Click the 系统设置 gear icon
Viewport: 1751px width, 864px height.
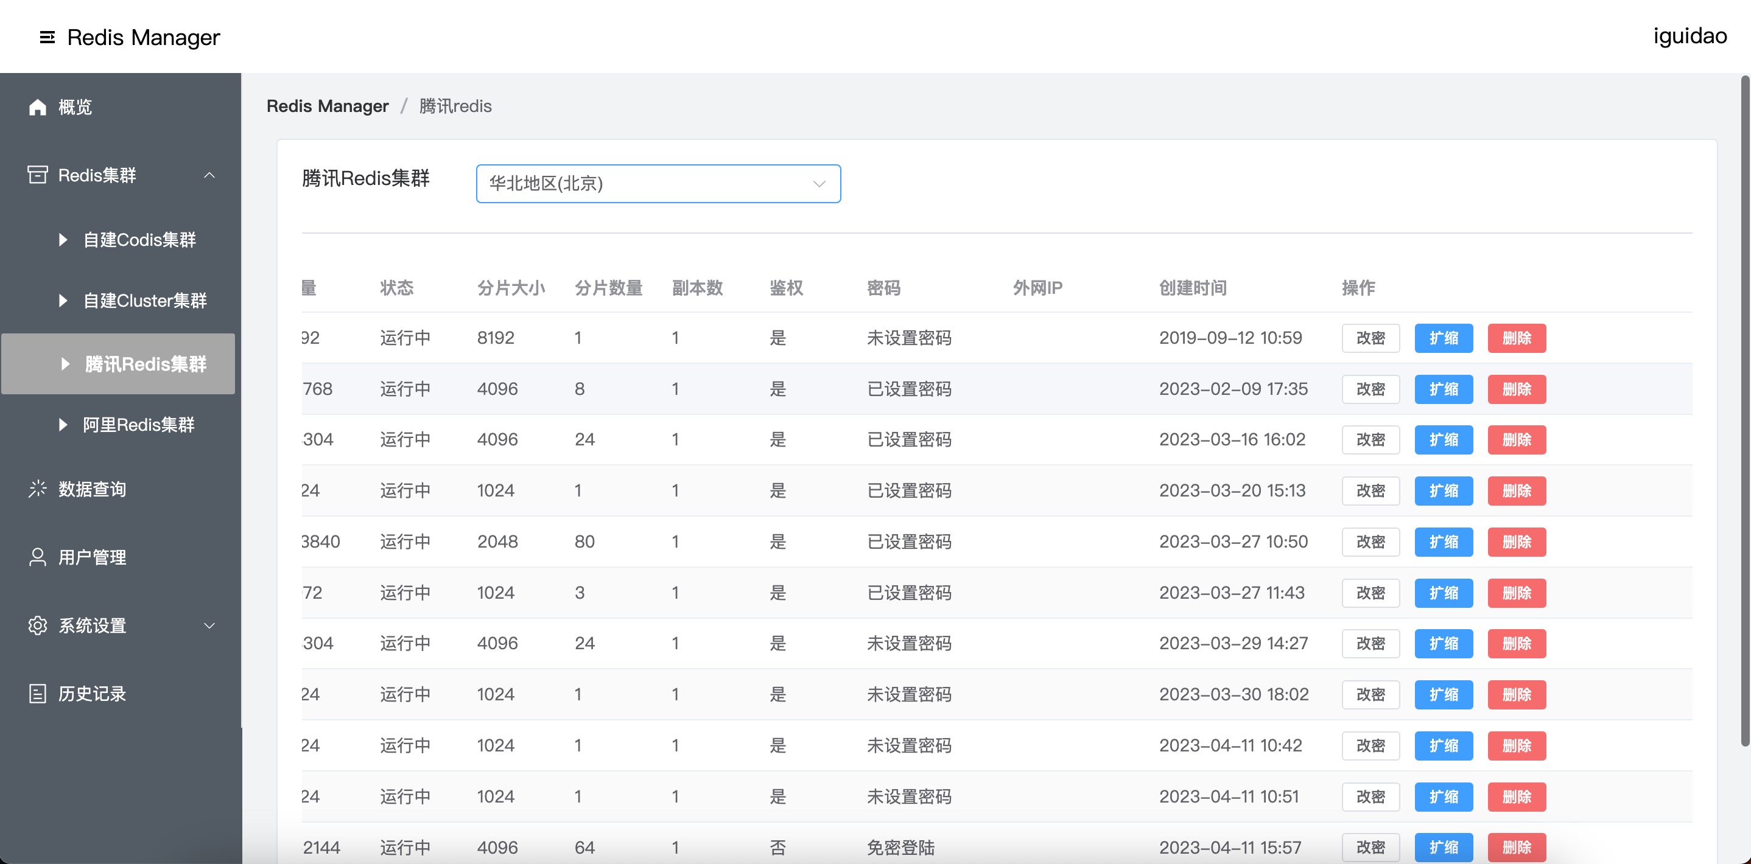37,625
